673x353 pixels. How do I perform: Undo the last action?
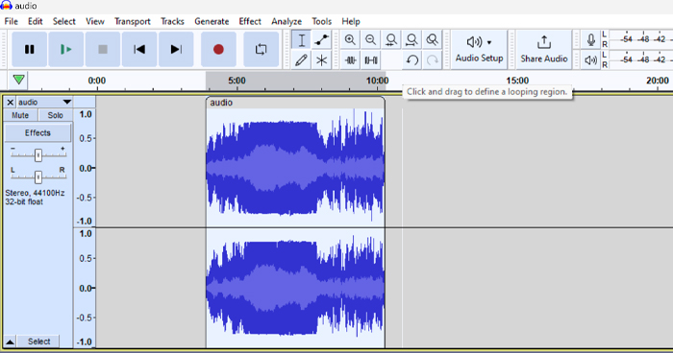coord(412,60)
